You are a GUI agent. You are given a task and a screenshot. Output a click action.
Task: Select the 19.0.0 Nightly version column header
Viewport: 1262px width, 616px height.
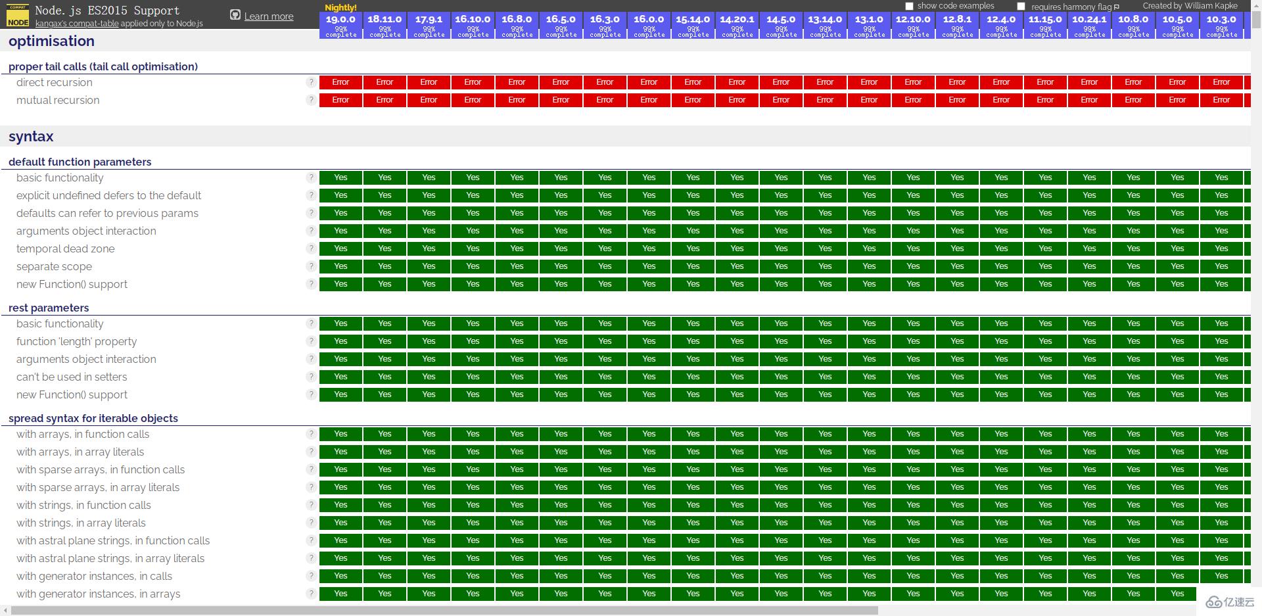pos(340,25)
